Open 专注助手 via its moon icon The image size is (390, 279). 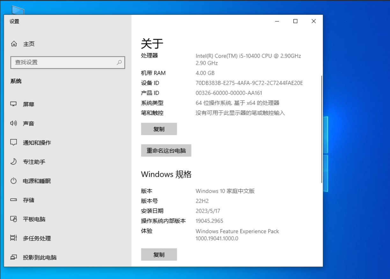pyautogui.click(x=13, y=162)
